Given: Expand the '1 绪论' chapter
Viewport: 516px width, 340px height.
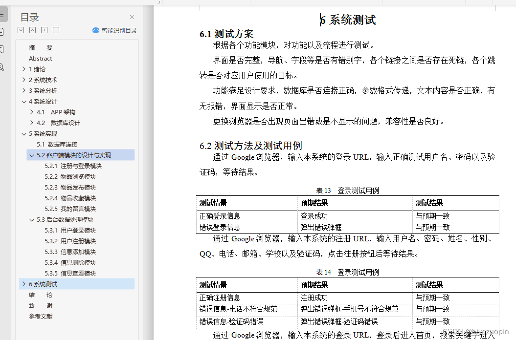Looking at the screenshot, I should click(23, 69).
